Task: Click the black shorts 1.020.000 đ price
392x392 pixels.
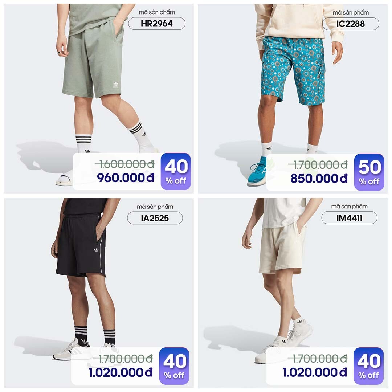Action: point(121,372)
